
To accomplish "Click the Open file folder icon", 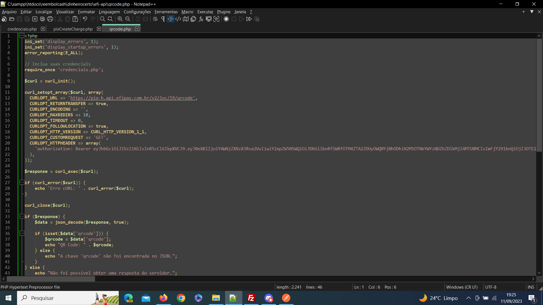I will coord(12,19).
